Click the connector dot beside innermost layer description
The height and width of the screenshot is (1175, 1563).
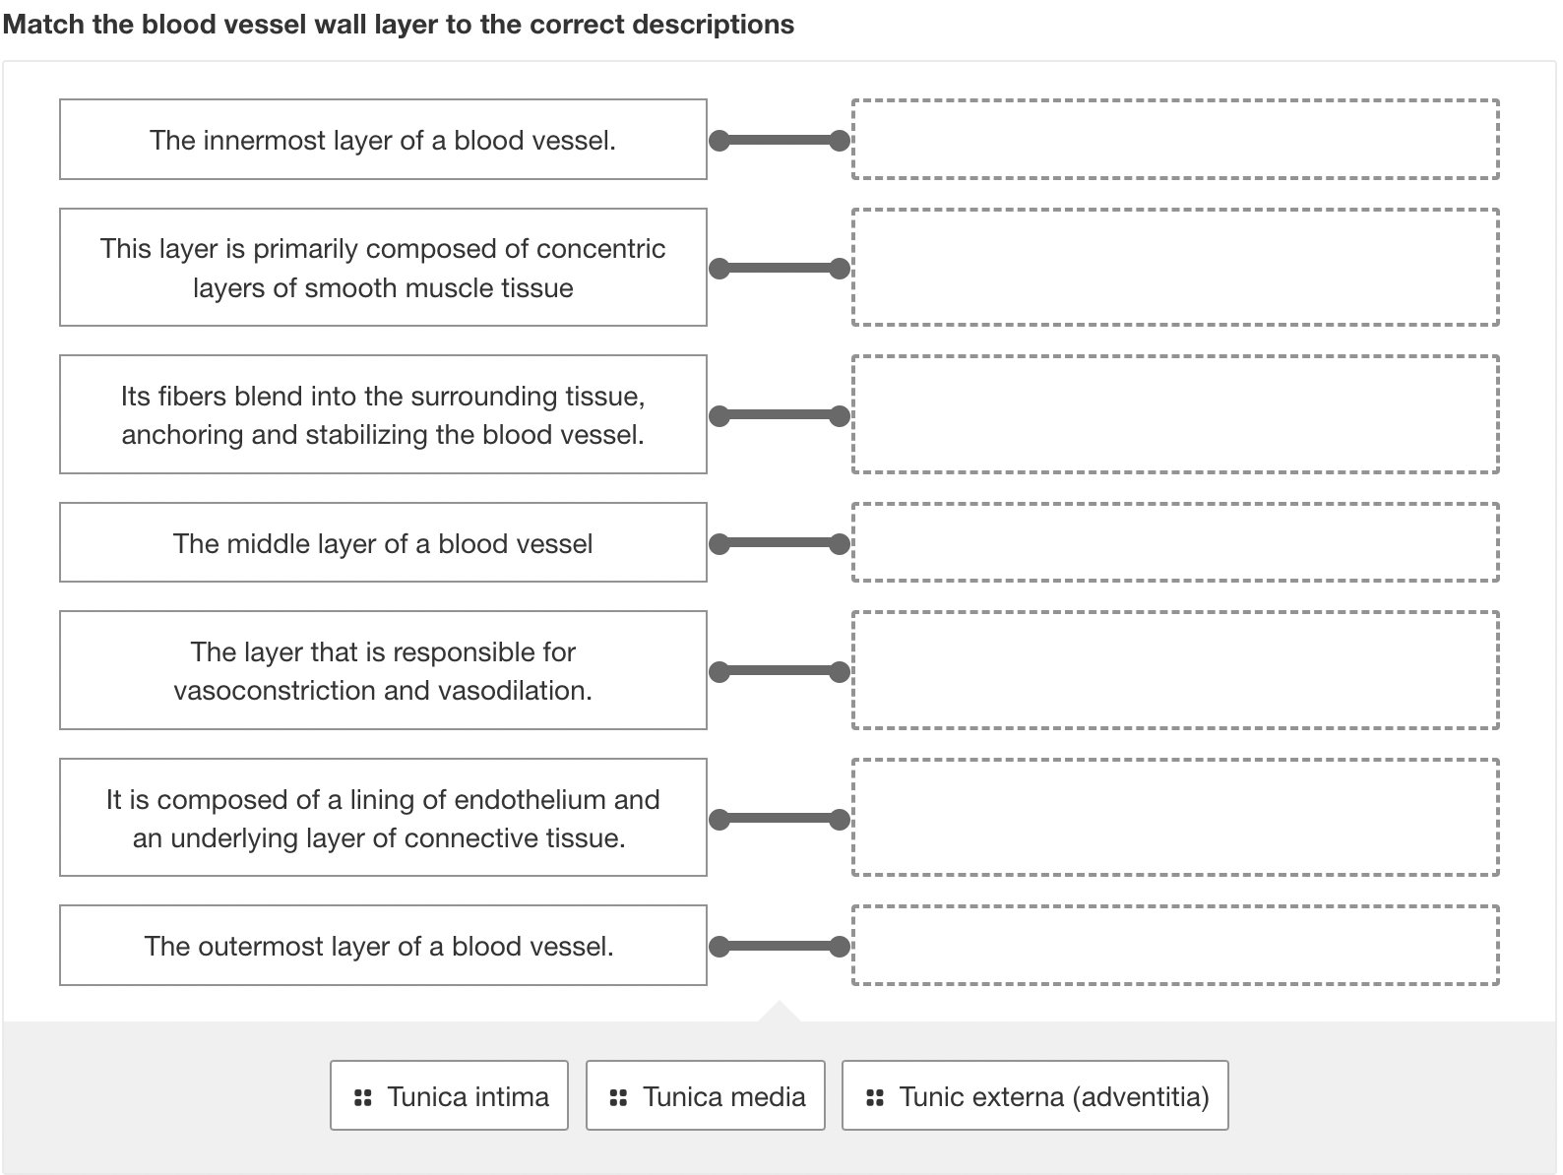[x=719, y=140]
